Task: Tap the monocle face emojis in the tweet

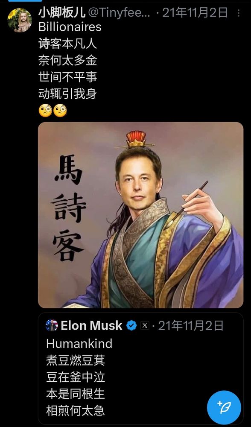Action: tap(53, 111)
